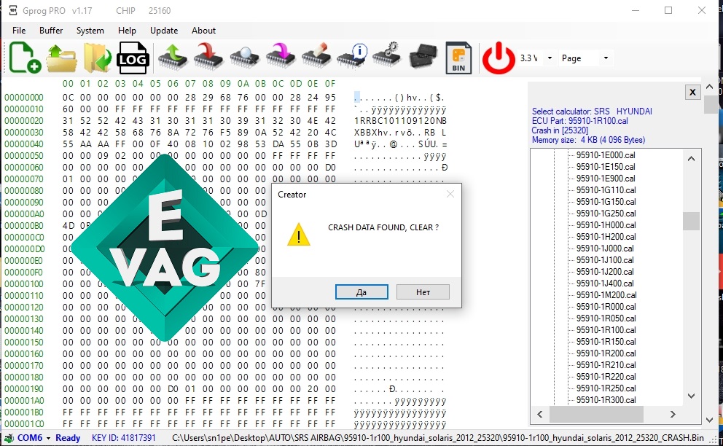The image size is (723, 446).
Task: Open the System menu
Action: [x=90, y=31]
